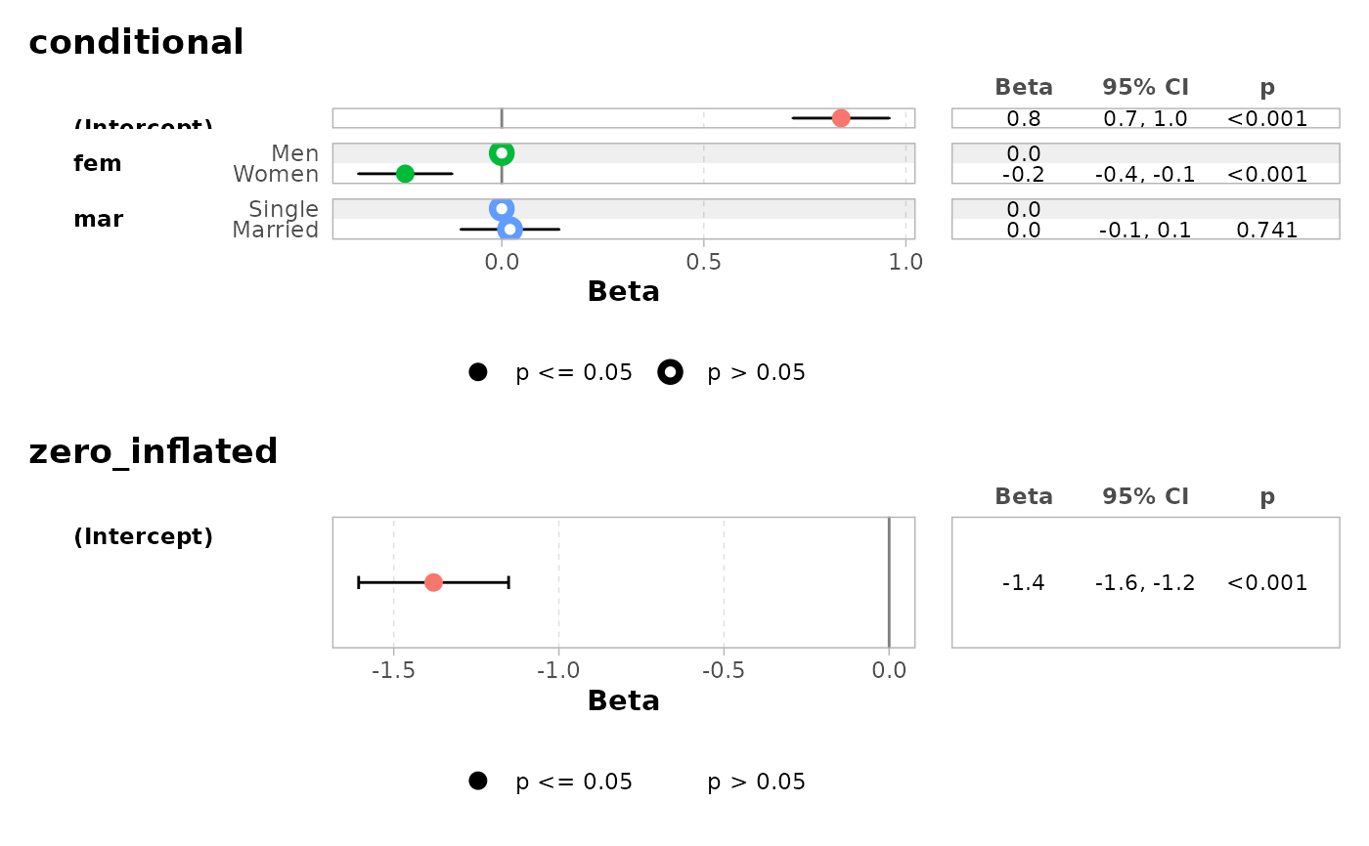1369x846 pixels.
Task: Click the filled circle legend key under zero_inflated plot
Action: click(x=478, y=782)
